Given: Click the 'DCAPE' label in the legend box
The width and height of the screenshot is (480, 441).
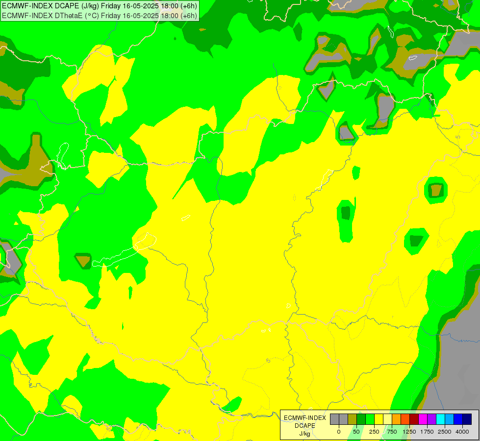Looking at the screenshot, I should coord(305,426).
